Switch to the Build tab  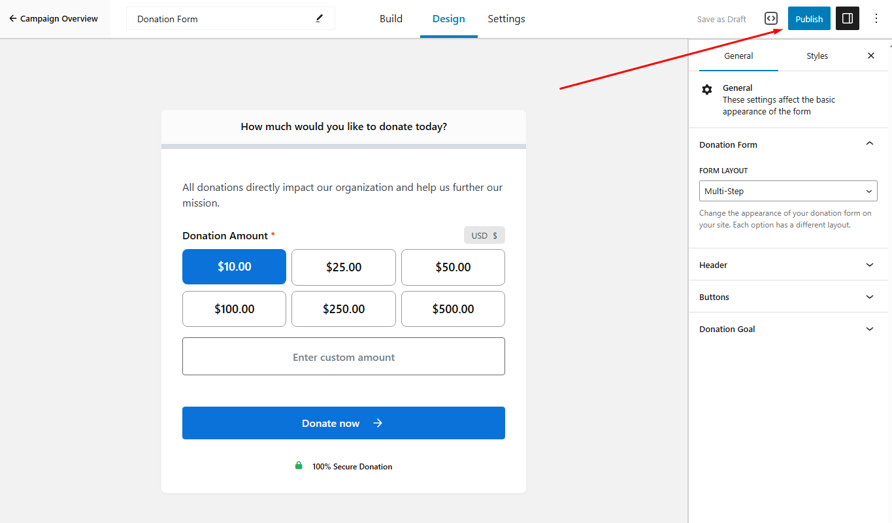[391, 18]
